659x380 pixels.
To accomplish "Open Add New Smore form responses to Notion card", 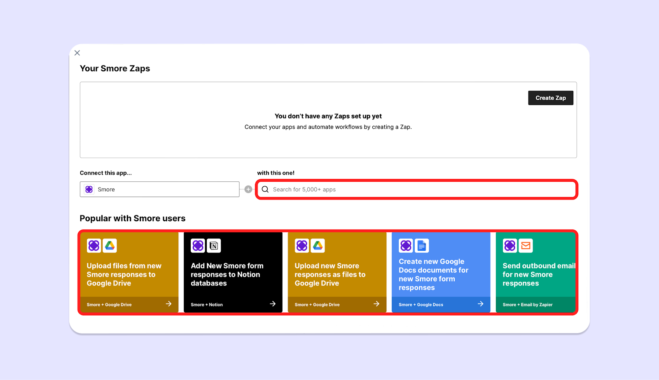I will 233,272.
